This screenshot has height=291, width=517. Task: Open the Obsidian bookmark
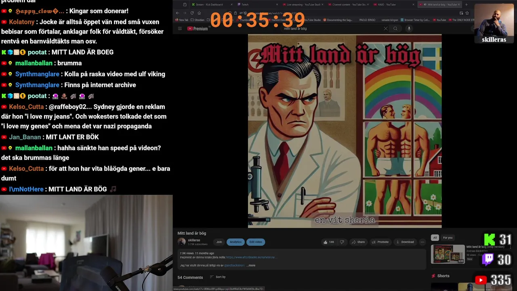tap(198, 20)
